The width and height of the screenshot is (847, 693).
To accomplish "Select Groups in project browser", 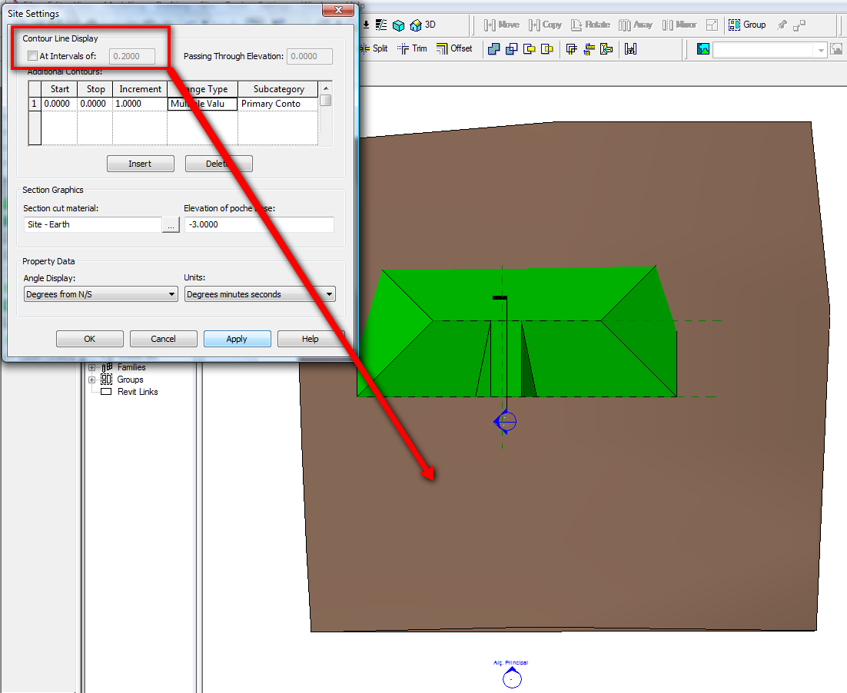I will point(130,380).
